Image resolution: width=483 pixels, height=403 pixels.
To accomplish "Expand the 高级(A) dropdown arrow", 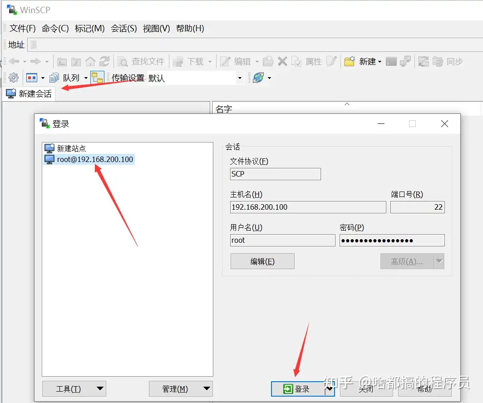I will (439, 261).
